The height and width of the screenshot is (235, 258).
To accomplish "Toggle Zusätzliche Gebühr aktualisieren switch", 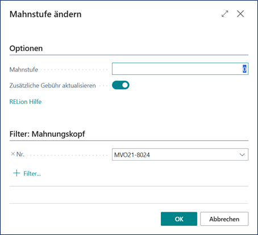I will (x=120, y=85).
